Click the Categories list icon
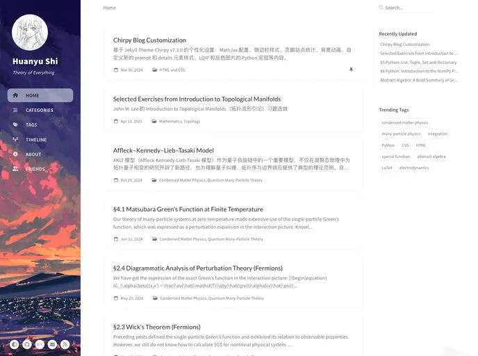Image resolution: width=478 pixels, height=356 pixels. click(15, 110)
